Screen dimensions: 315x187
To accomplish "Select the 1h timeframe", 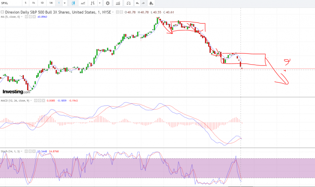I will pos(33,3).
